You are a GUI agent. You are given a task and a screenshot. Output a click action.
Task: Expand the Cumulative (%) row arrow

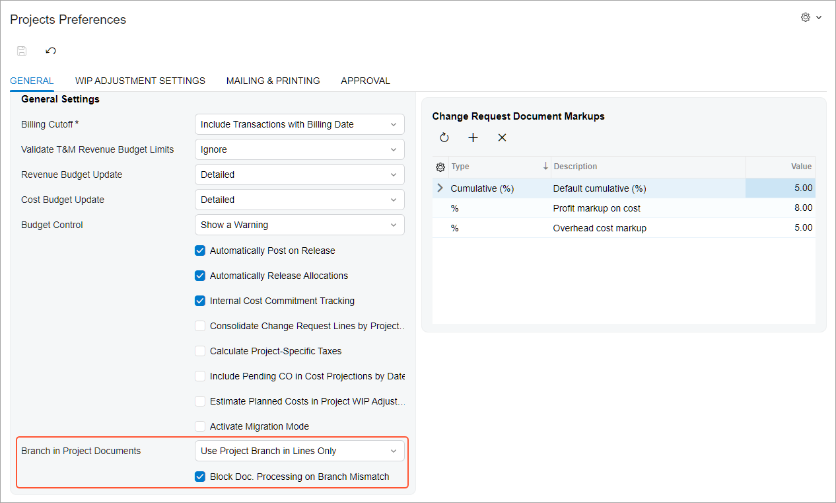(440, 188)
